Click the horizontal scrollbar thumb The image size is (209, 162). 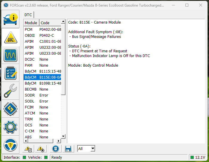[x=41, y=141]
